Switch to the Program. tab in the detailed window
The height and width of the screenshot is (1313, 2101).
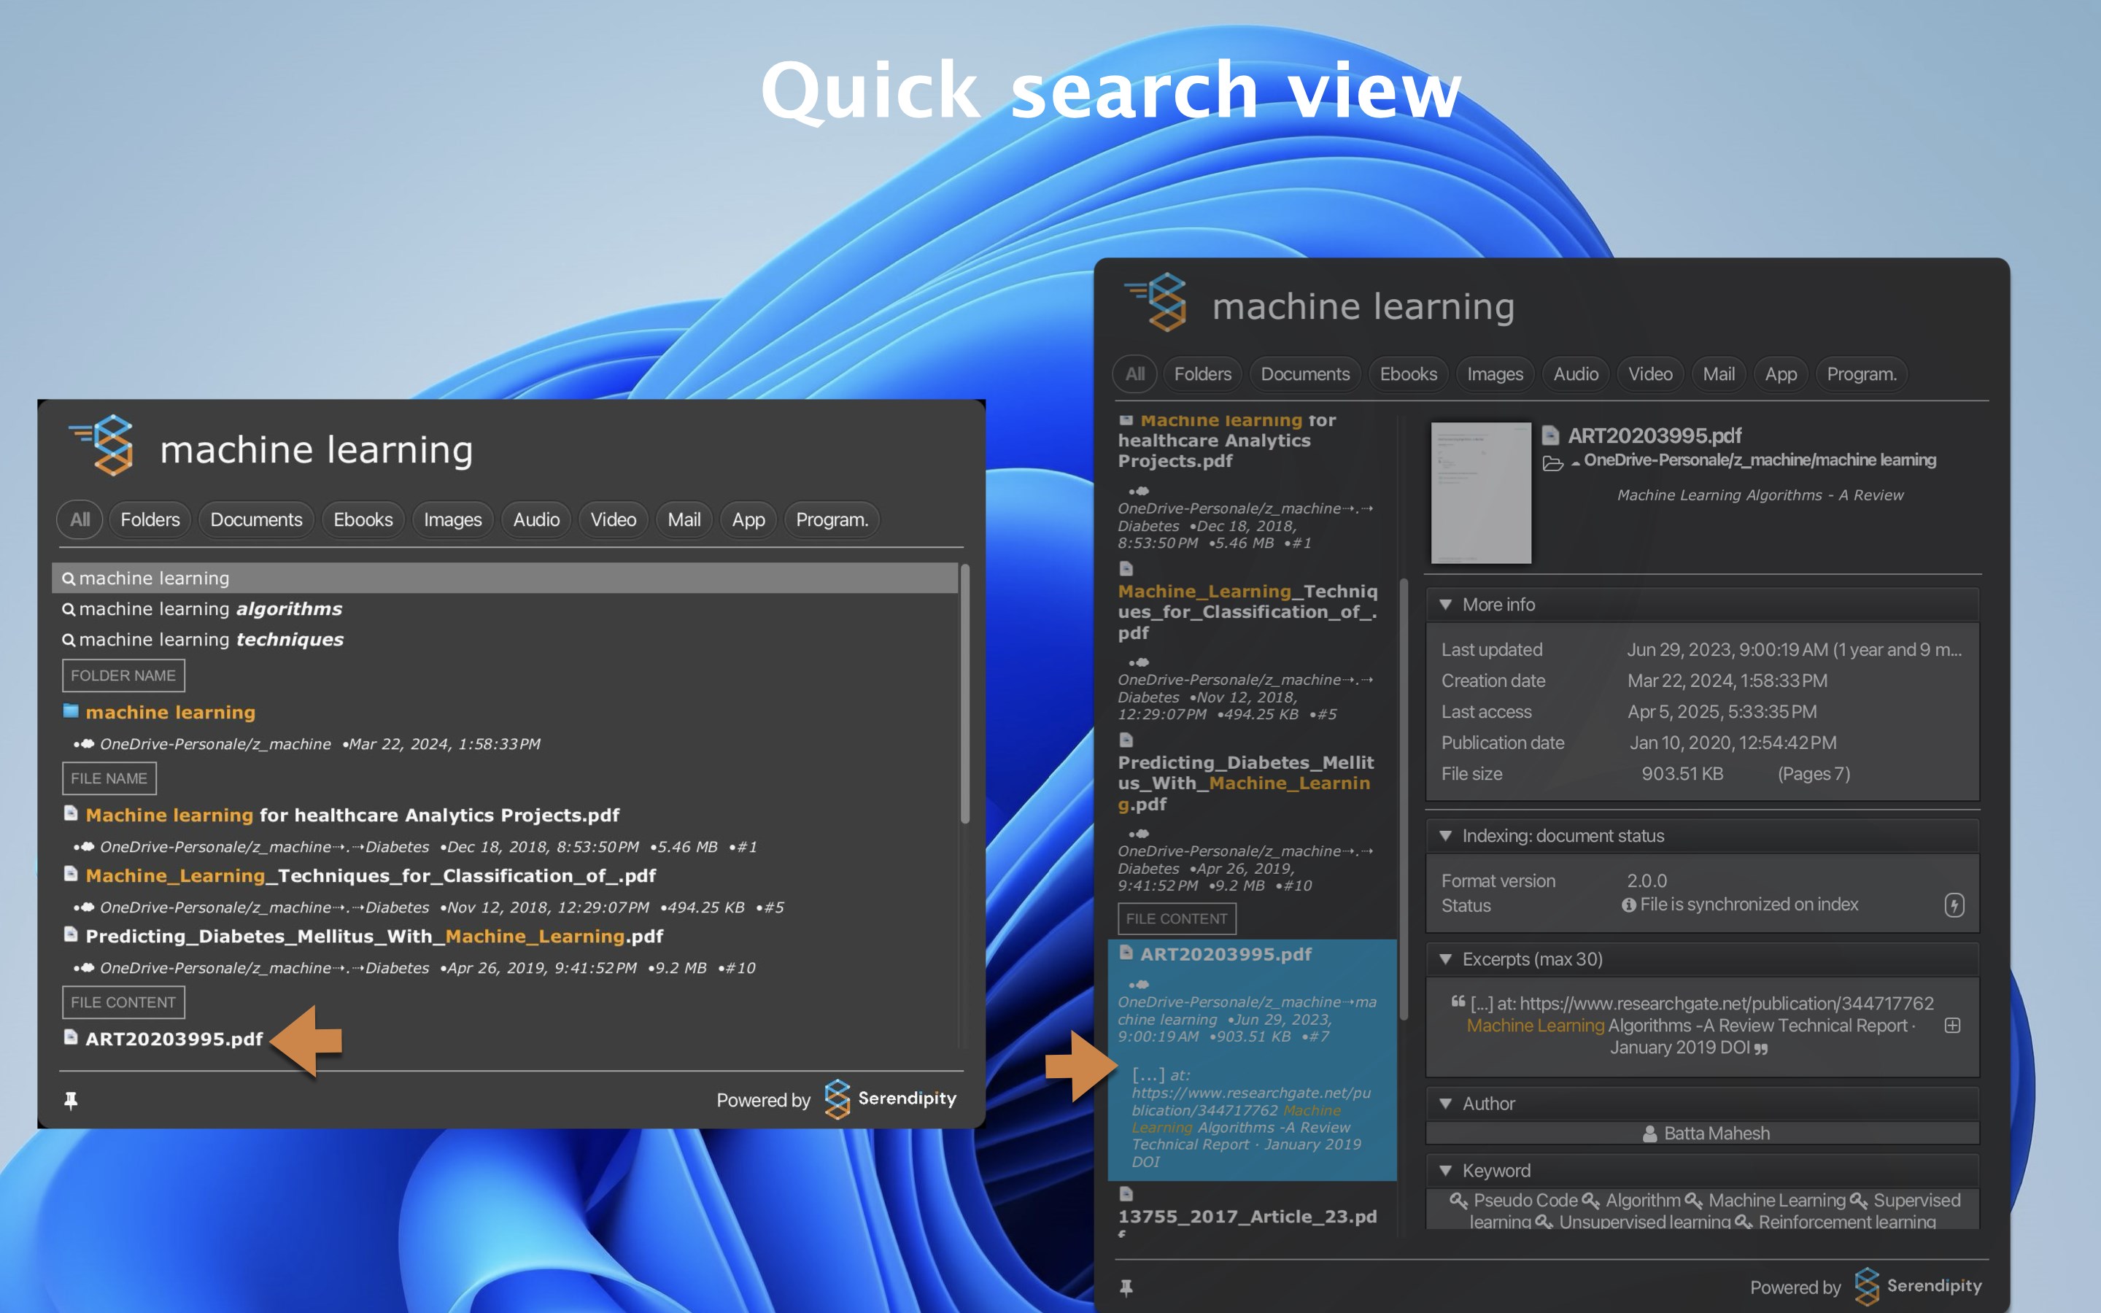point(1862,374)
